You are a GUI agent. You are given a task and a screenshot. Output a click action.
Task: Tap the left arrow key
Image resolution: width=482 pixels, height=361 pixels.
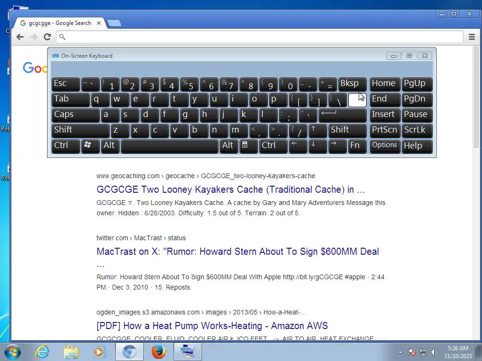(x=298, y=146)
